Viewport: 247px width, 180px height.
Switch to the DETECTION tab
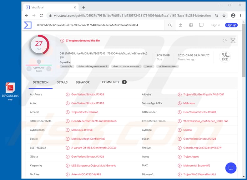tap(40, 82)
